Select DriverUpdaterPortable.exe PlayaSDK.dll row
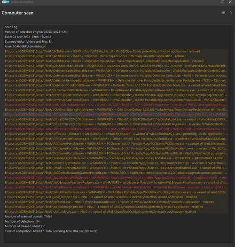 (x=116, y=100)
